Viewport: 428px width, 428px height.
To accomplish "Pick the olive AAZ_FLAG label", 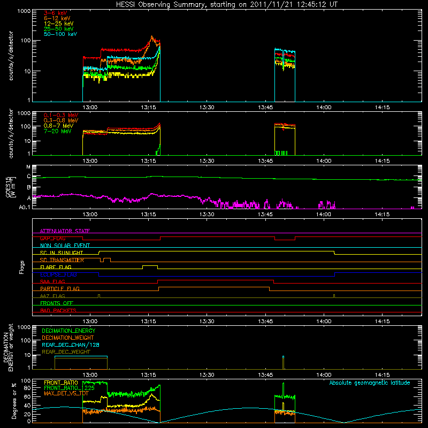I will [x=52, y=296].
